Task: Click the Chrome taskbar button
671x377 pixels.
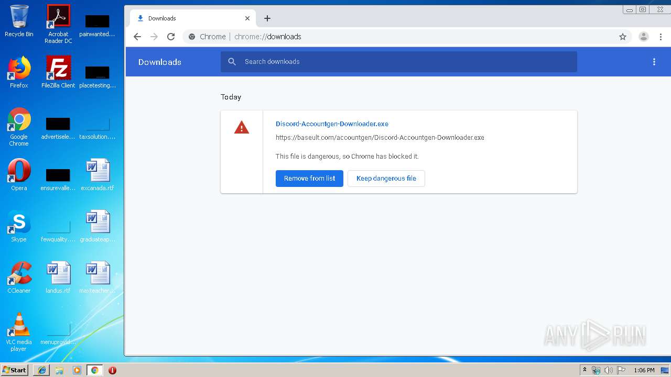Action: (94, 370)
